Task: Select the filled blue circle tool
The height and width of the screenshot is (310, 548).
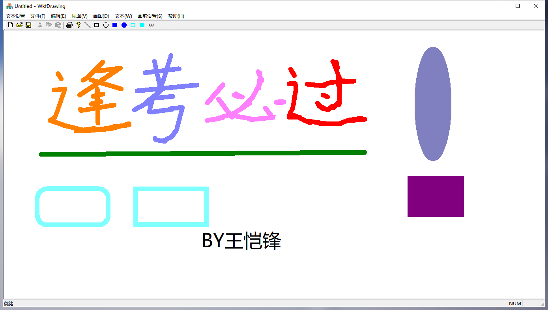Action: tap(124, 25)
